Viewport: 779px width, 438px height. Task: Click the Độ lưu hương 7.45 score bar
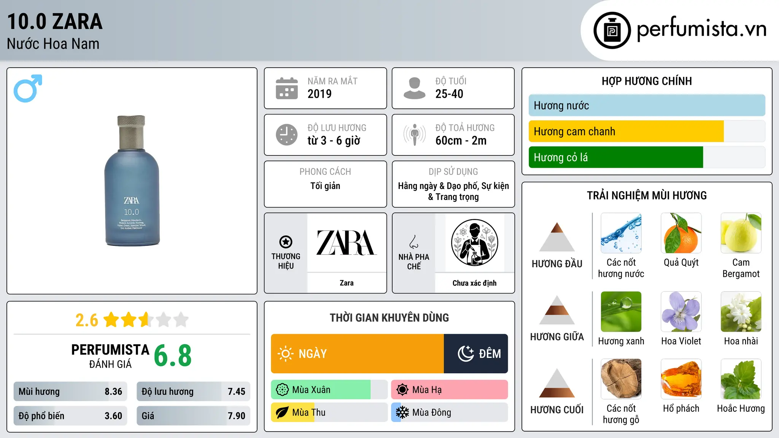coord(193,392)
